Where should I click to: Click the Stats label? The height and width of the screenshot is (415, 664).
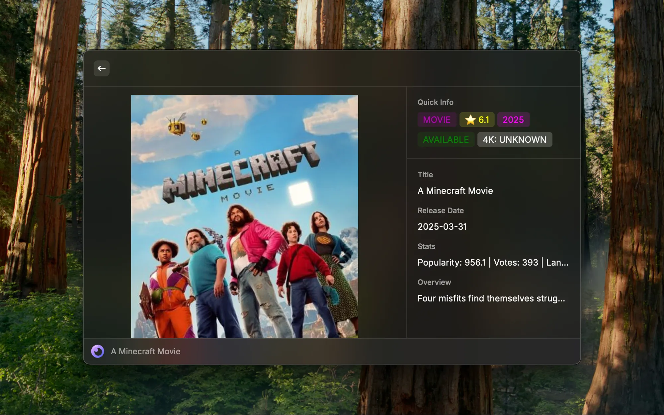click(426, 246)
